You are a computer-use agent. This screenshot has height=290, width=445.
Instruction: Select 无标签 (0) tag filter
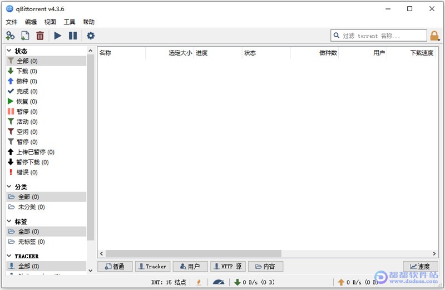pyautogui.click(x=46, y=242)
